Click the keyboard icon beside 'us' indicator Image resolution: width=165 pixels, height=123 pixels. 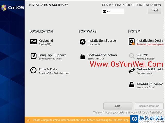(104, 11)
